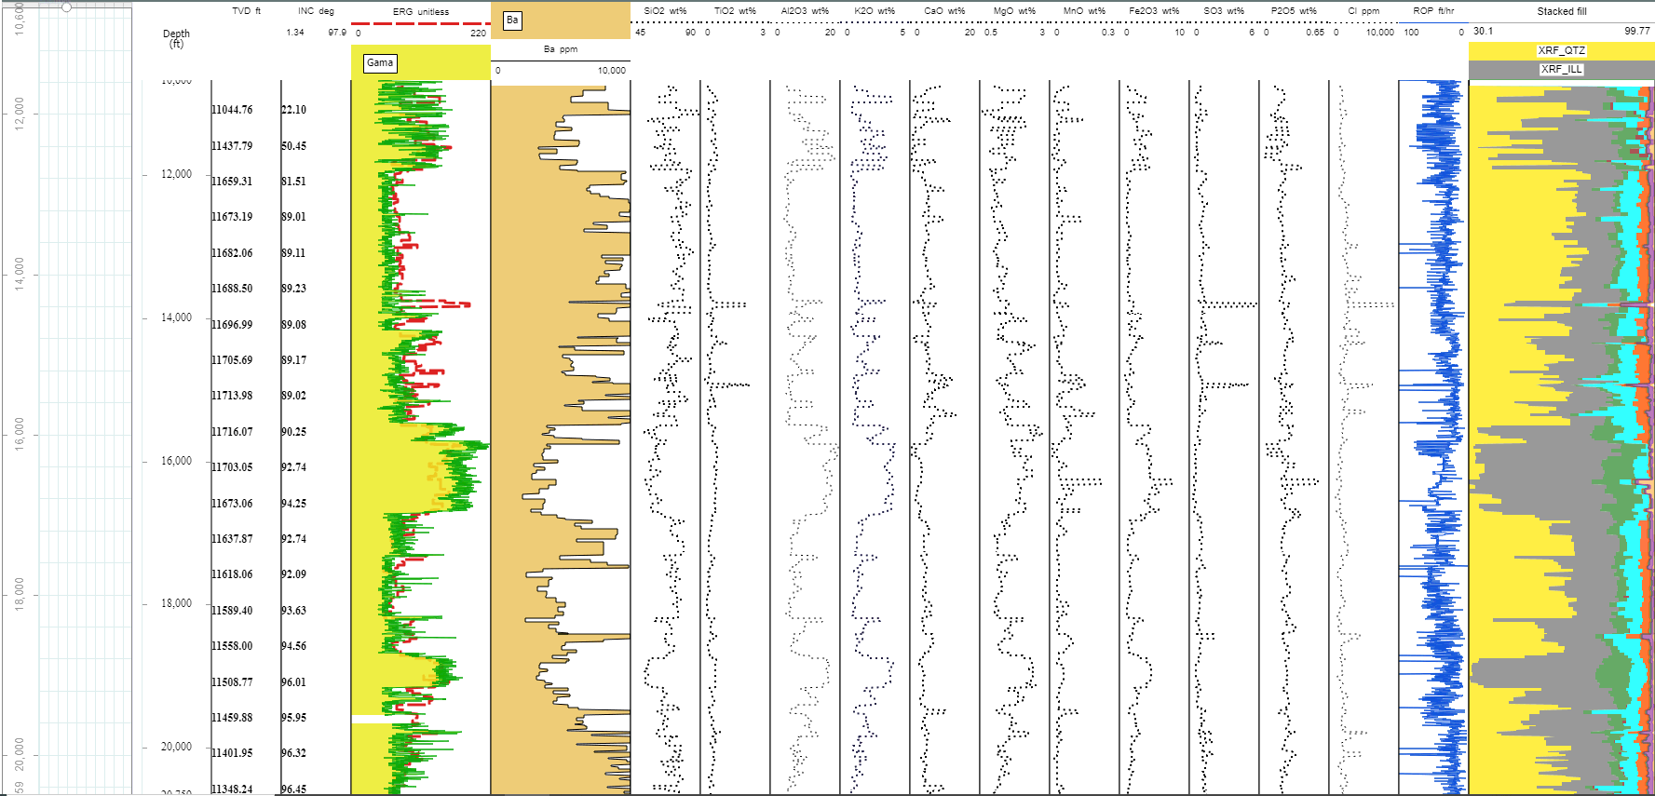Click the circular slider handle at top-left

(x=66, y=7)
